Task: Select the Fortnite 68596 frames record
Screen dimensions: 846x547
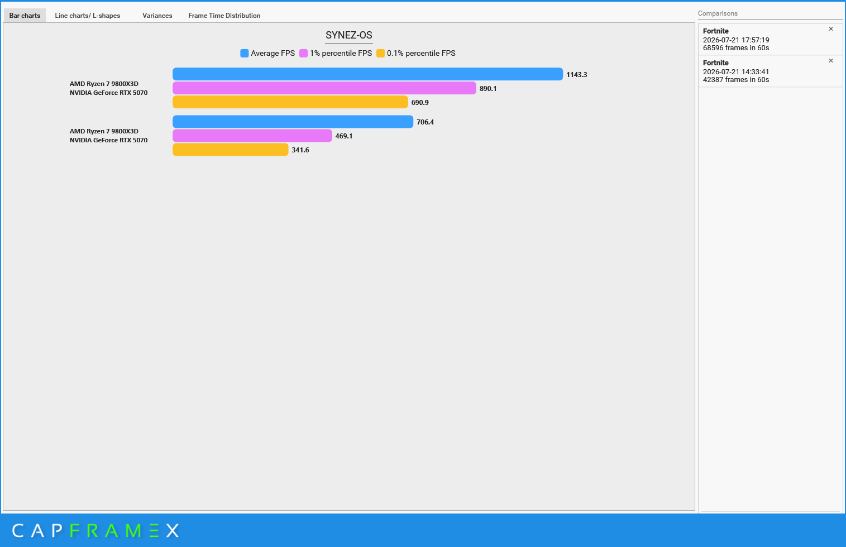Action: (770, 39)
